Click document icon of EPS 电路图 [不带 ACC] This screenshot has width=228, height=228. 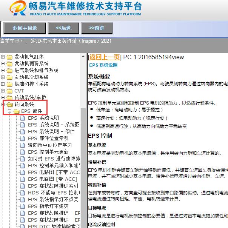pyautogui.click(x=23, y=172)
